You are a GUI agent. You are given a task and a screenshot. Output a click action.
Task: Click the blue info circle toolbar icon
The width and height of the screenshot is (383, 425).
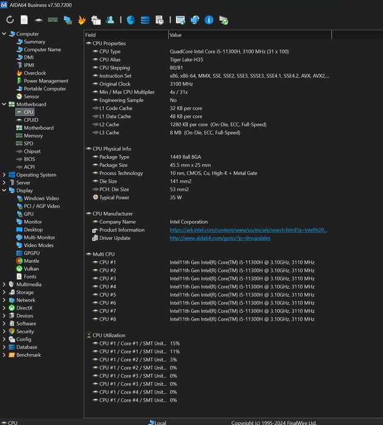pos(209,20)
